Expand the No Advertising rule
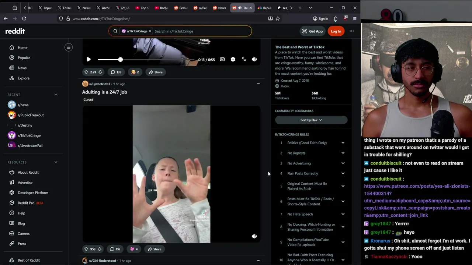Viewport: 472px width, 265px height. 343,163
